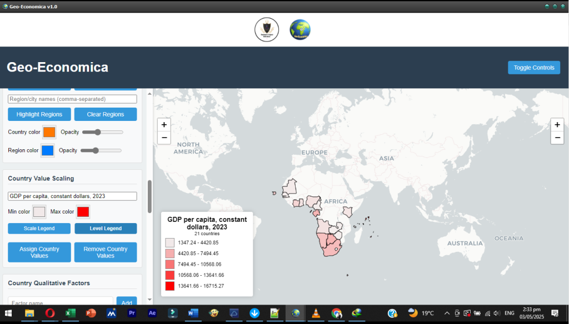Focus the Region/city names input field
The image size is (569, 324).
click(72, 99)
